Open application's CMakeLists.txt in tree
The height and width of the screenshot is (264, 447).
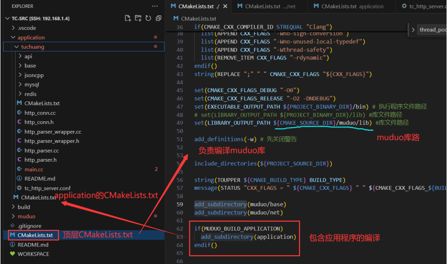[39, 197]
